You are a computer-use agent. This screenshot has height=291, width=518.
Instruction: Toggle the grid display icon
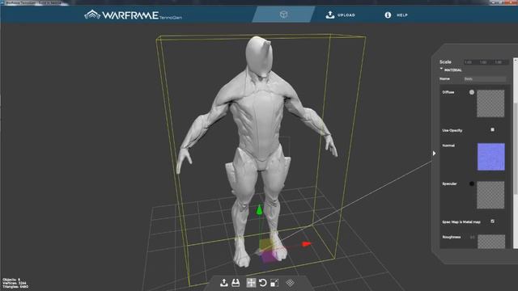(290, 283)
